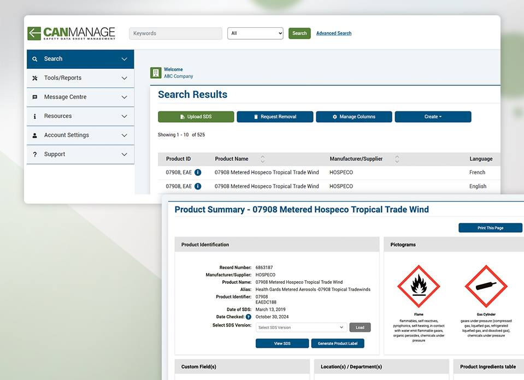The width and height of the screenshot is (524, 380).
Task: Click the EAEDC188 product identifier
Action: click(x=266, y=302)
